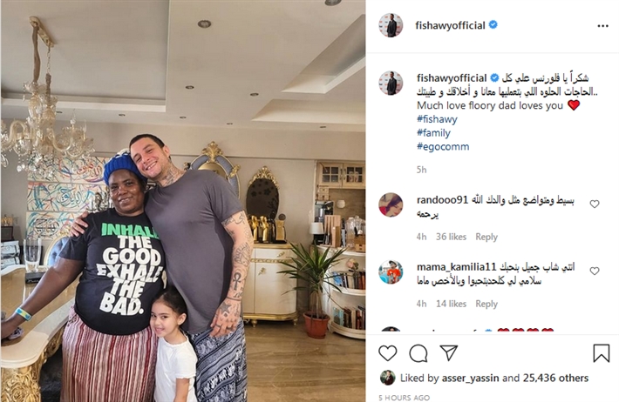Open the three-dot more options menu
The width and height of the screenshot is (619, 402).
602,26
